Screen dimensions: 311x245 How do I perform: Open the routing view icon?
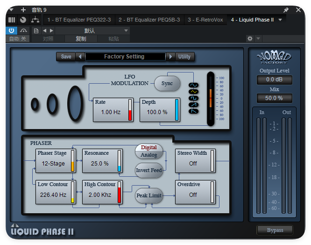coord(35,20)
